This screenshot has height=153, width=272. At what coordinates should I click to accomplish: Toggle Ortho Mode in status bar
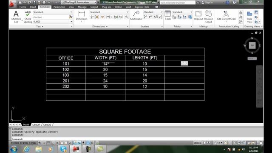pyautogui.click(x=53, y=143)
